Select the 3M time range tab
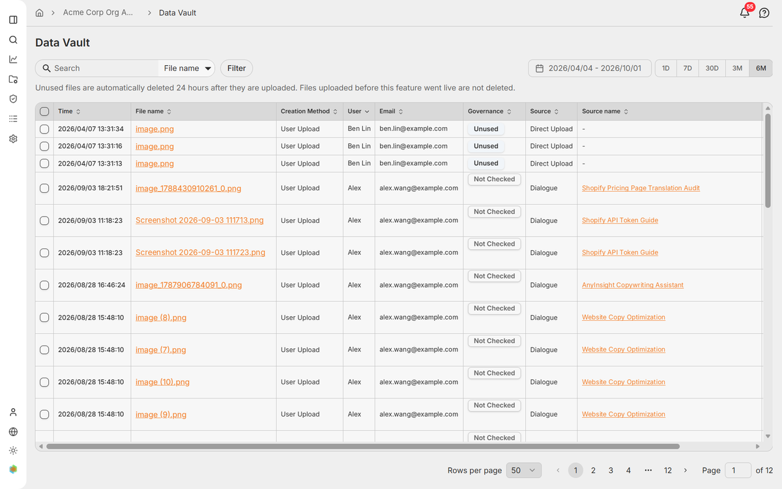The height and width of the screenshot is (489, 782). 737,68
